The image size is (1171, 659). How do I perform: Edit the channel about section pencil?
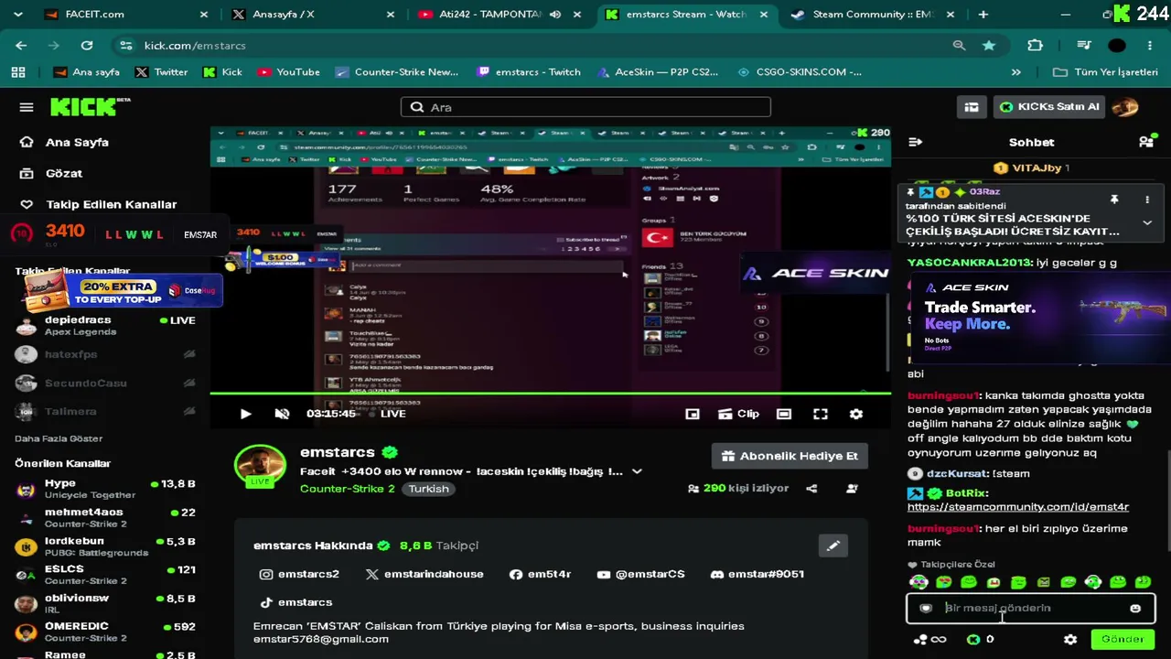(x=833, y=546)
